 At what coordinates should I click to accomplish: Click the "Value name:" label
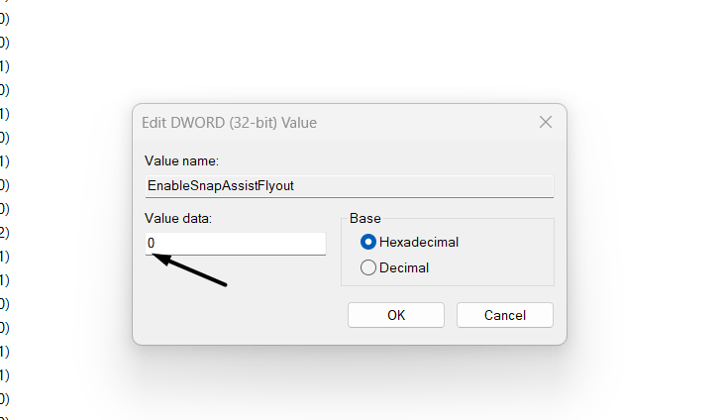[x=181, y=160]
